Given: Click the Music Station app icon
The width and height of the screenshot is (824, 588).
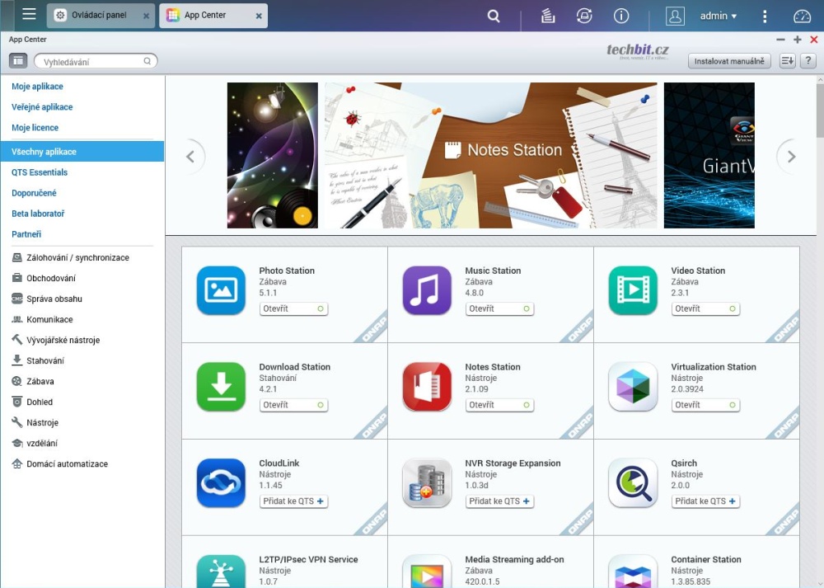Looking at the screenshot, I should [x=427, y=290].
